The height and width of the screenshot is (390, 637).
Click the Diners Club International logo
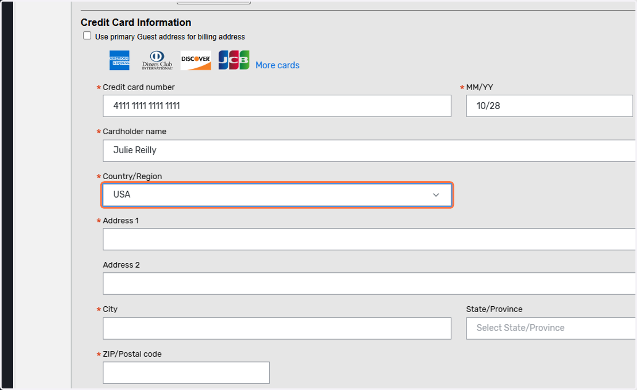pos(157,60)
